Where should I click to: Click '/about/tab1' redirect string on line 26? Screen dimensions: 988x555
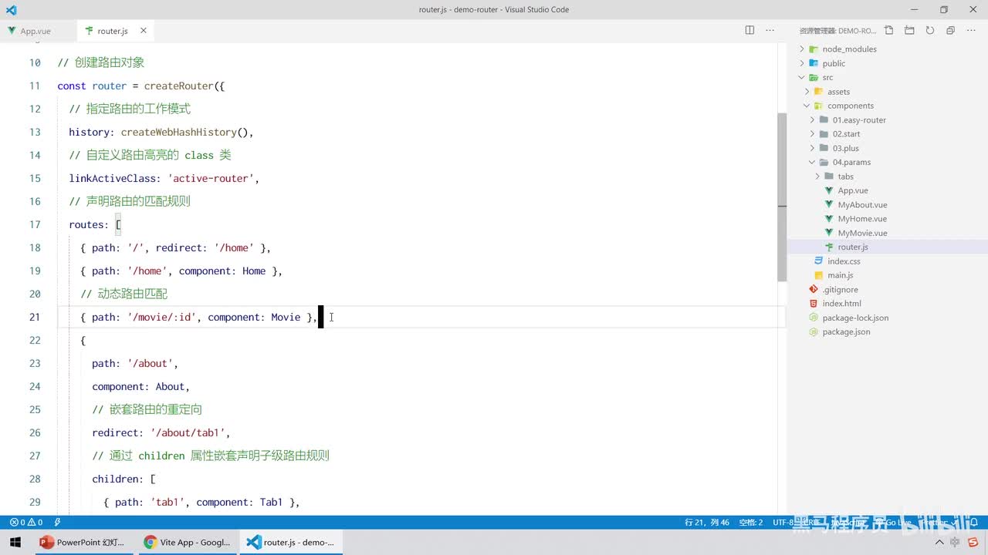click(188, 432)
